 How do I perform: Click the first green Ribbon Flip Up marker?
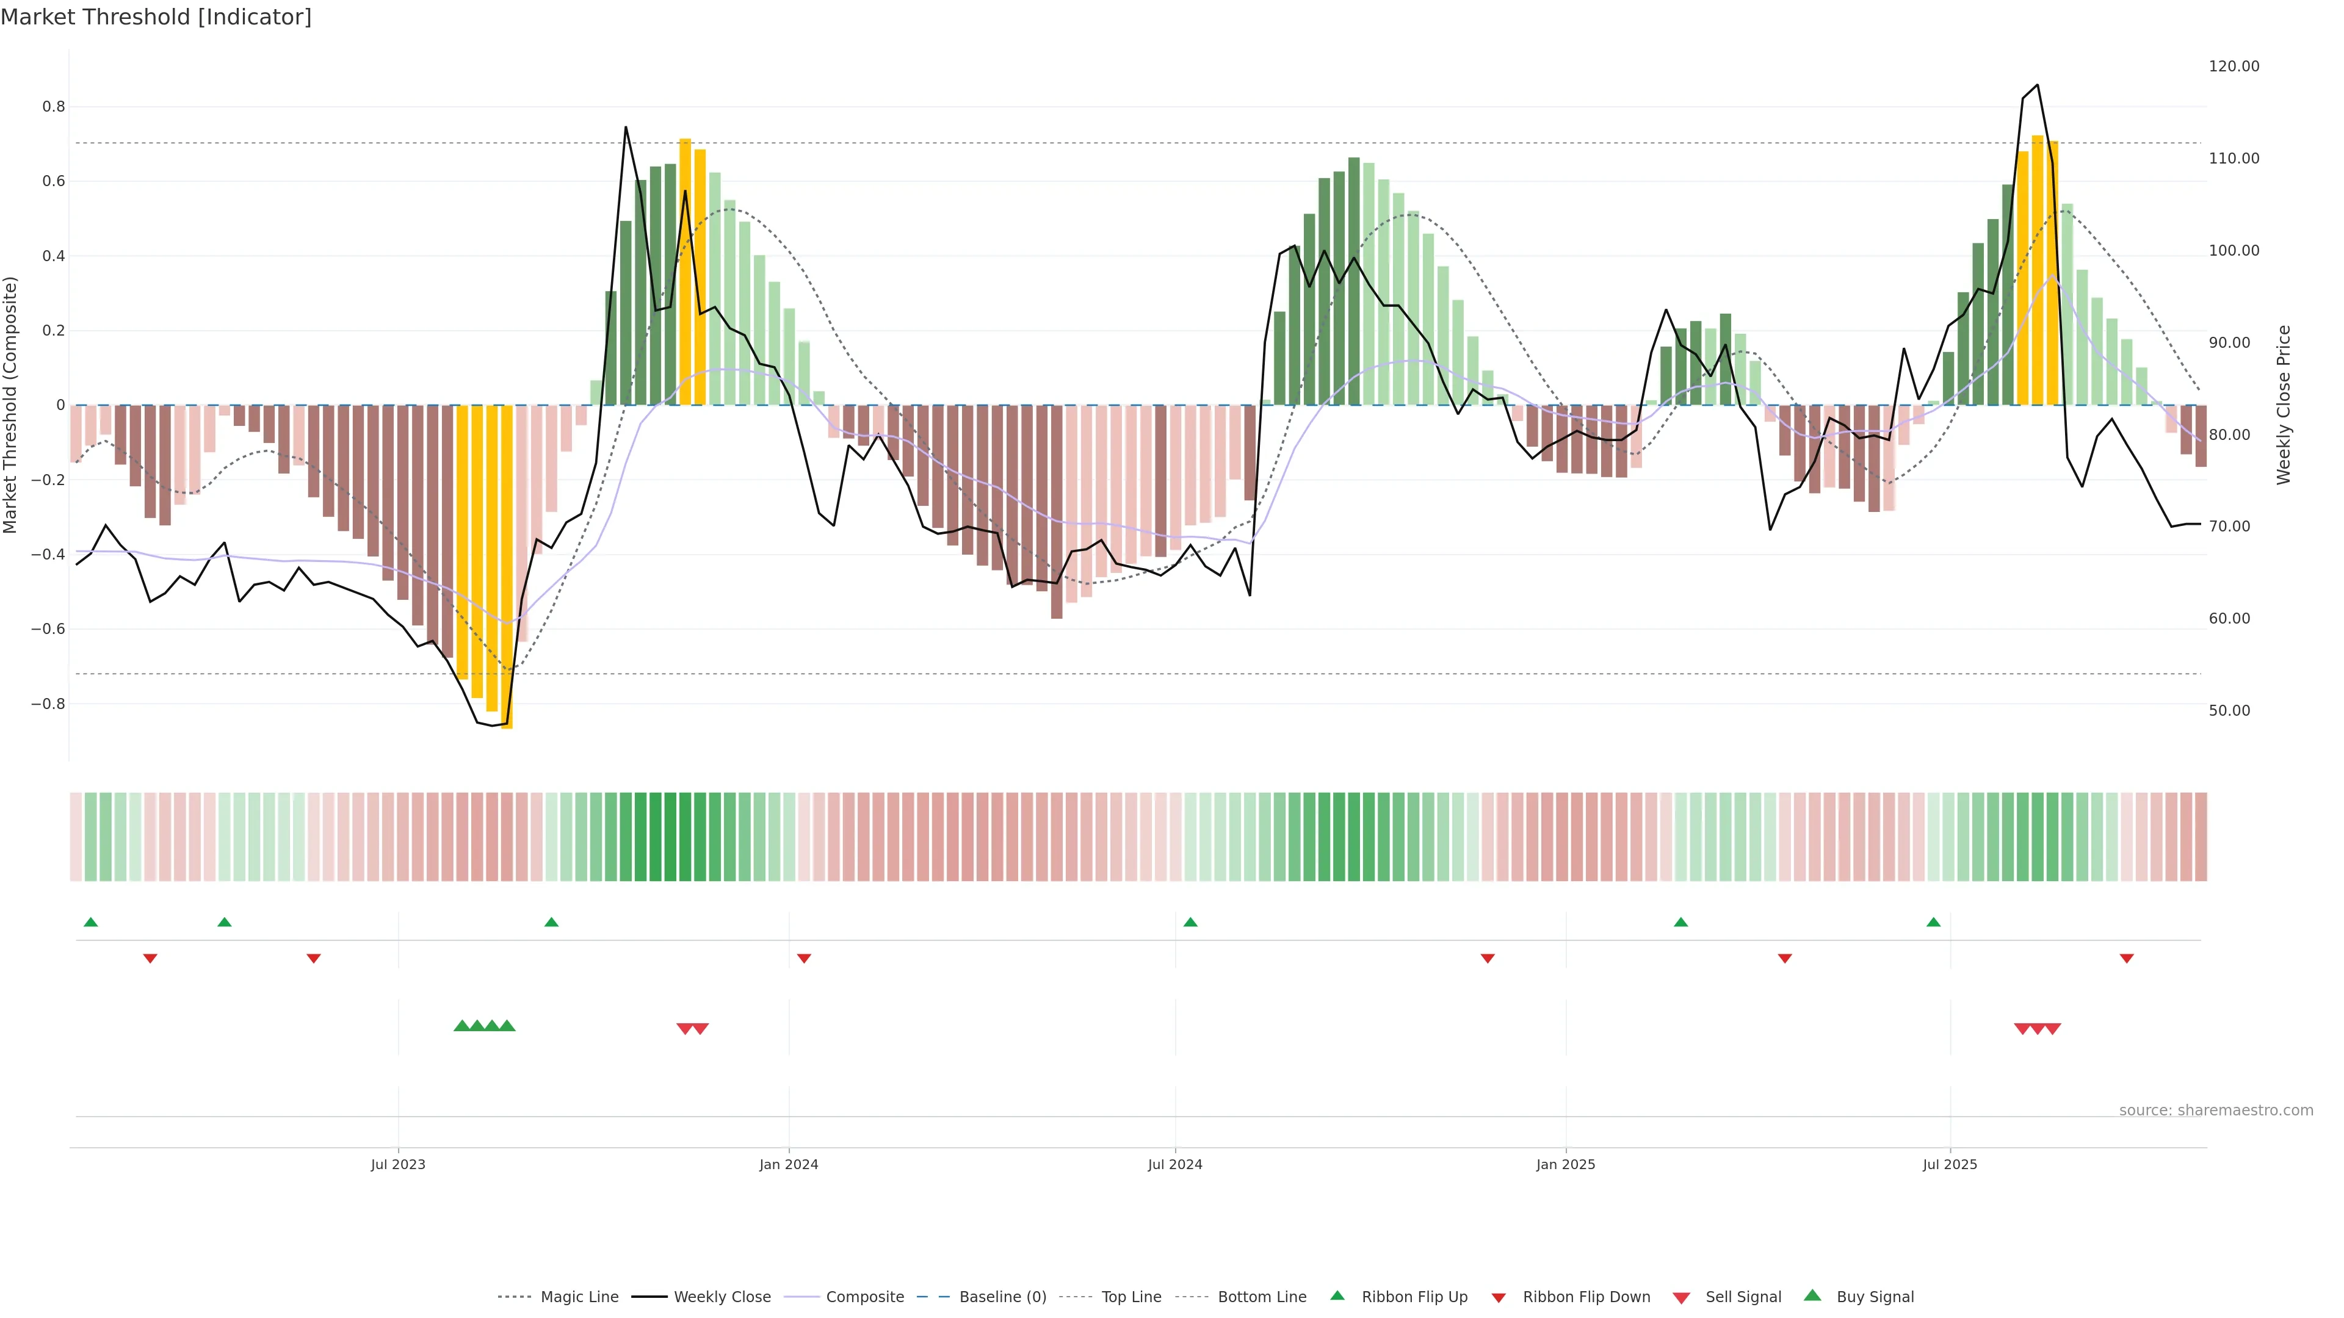point(90,923)
